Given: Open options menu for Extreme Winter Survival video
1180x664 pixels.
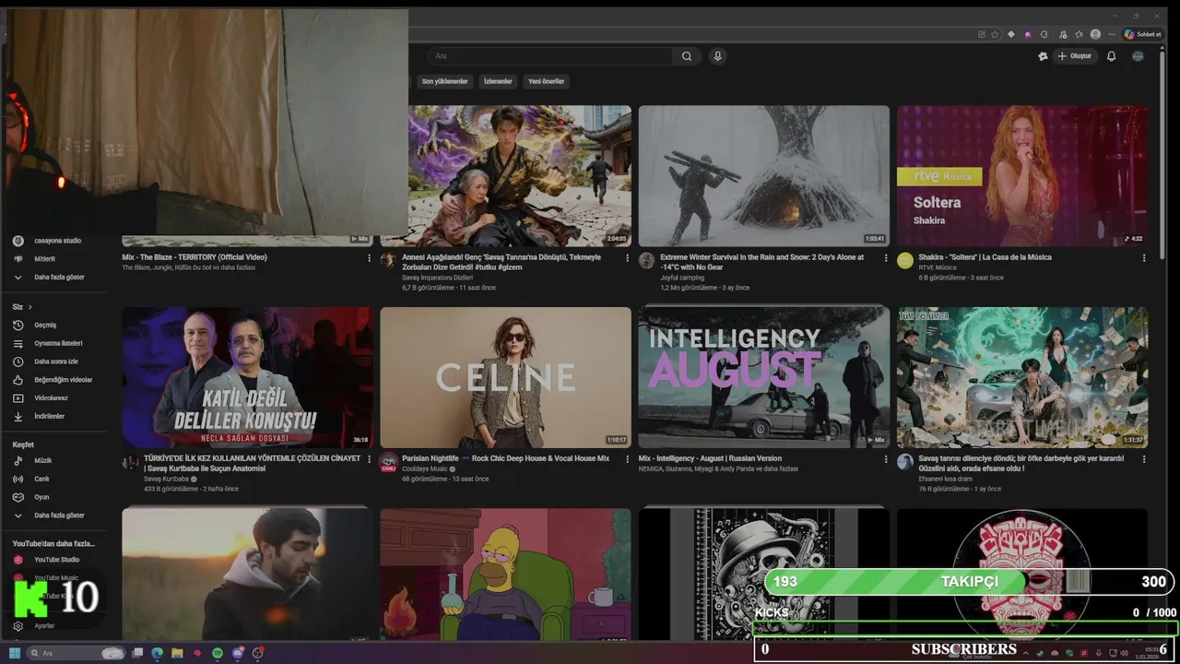Looking at the screenshot, I should pos(886,258).
